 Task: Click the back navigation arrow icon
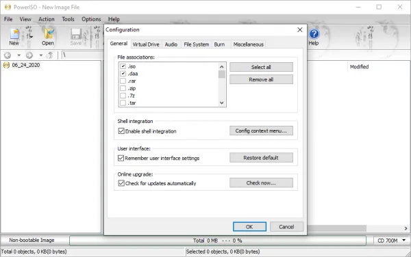tap(8, 55)
